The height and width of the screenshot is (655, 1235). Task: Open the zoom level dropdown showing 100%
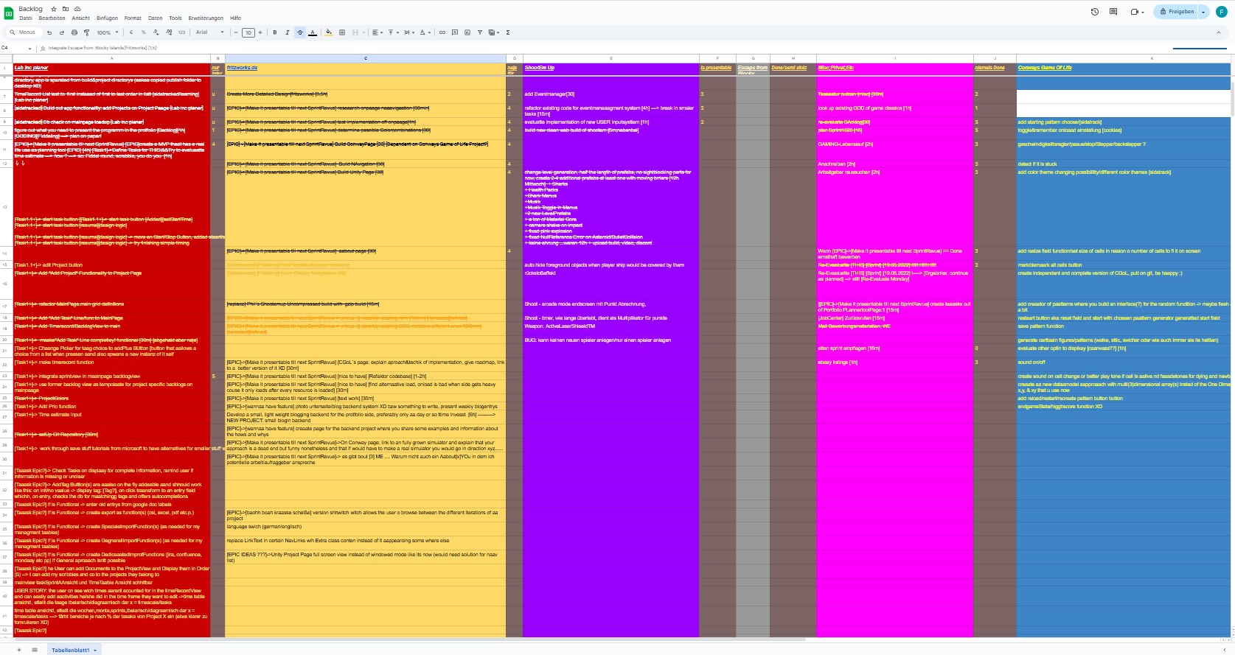[106, 32]
